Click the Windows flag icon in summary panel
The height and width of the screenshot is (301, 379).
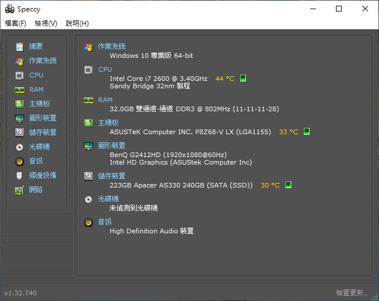point(88,47)
